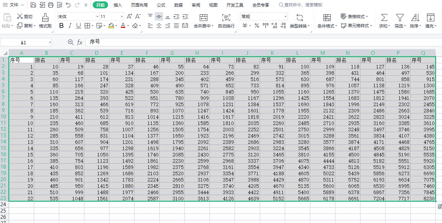Screen dimensions: 442x223
Task: Click the Print icon in quick access bar
Action: click(51, 5)
